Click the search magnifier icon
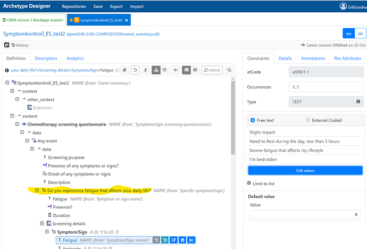Image resolution: width=367 pixels, height=249 pixels. pyautogui.click(x=229, y=70)
